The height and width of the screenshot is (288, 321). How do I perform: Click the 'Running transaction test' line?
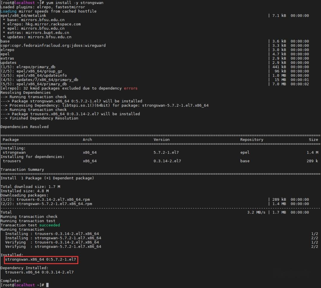[x=28, y=221]
